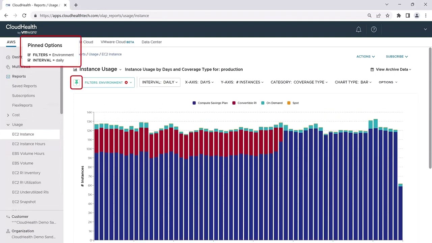Open the FILTERS: ENVIRONMENT dropdown
Screen dimensions: 432x243
pyautogui.click(x=108, y=82)
